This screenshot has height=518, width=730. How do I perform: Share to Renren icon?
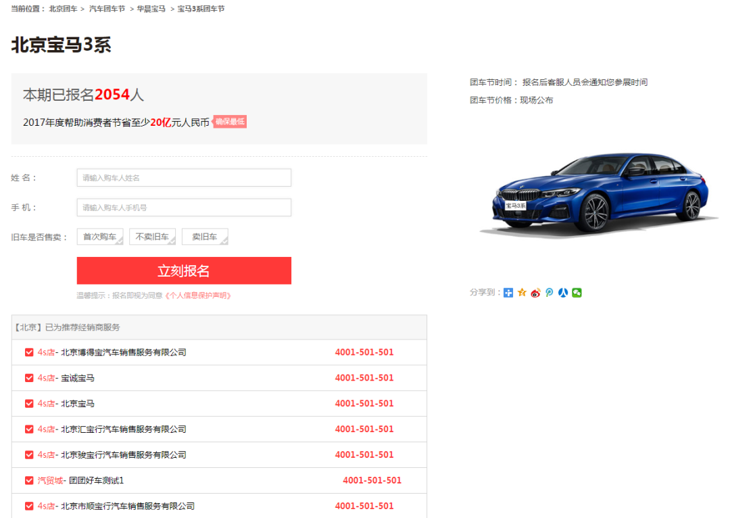pos(563,293)
